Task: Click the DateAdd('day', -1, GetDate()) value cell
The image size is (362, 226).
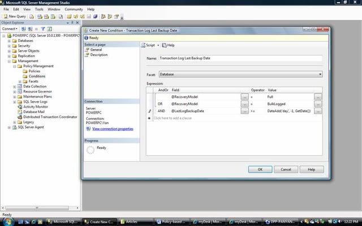Action: (x=290, y=111)
